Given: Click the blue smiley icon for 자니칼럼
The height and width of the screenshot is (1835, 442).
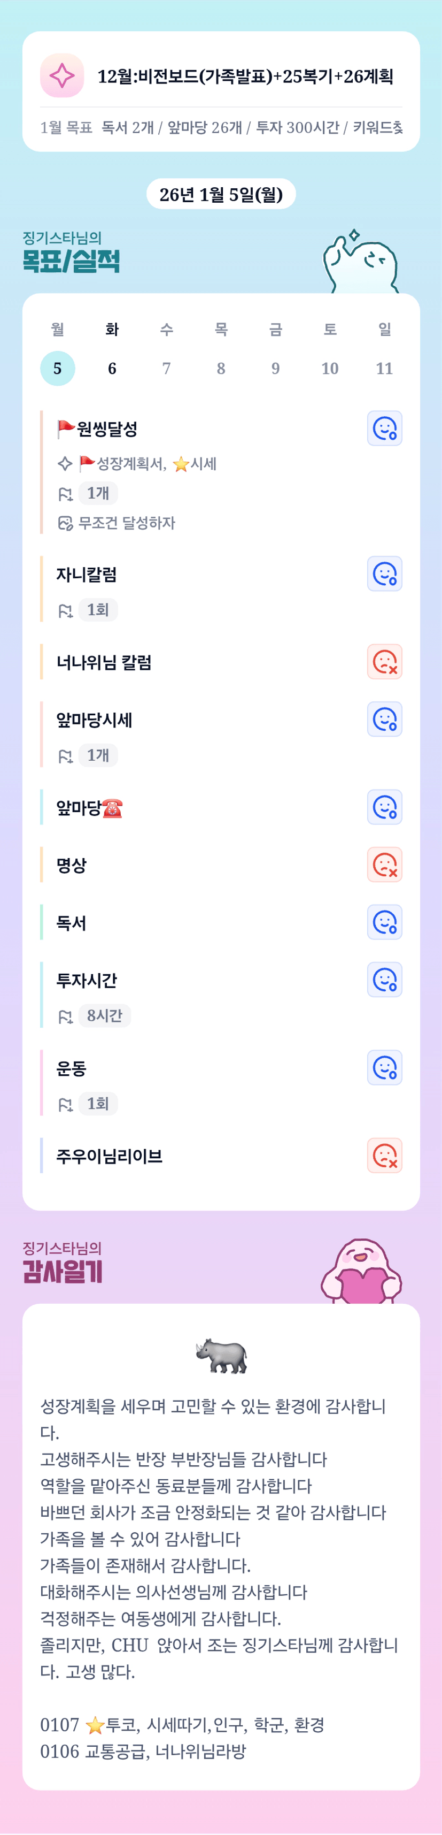Looking at the screenshot, I should click(384, 574).
